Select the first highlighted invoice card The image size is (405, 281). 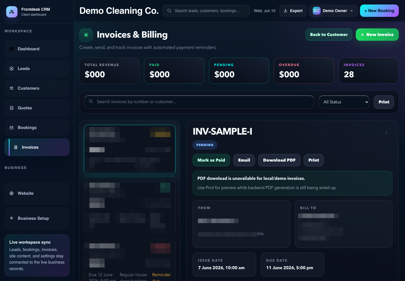tap(130, 149)
